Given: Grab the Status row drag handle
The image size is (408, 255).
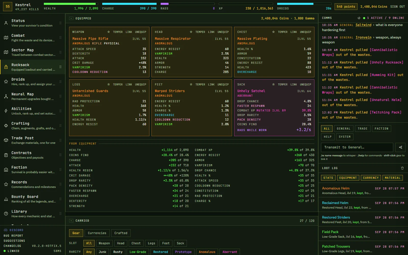Looking at the screenshot, I should (x=60, y=23).
